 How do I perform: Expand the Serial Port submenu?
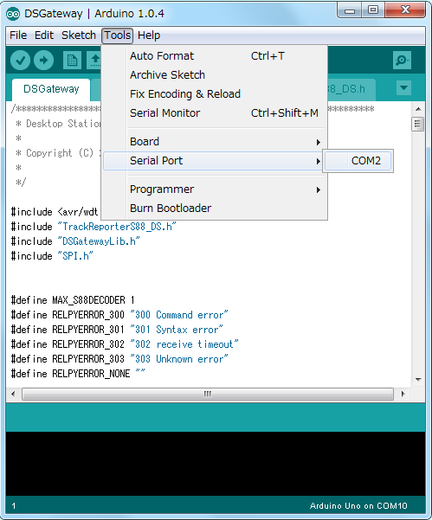point(213,161)
